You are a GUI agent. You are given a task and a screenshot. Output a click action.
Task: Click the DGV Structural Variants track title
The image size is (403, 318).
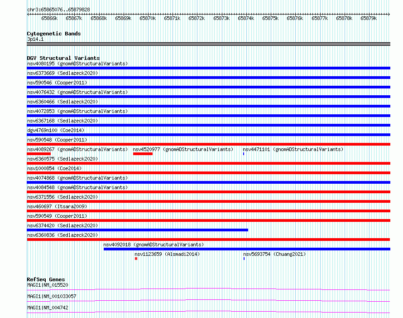tap(63, 58)
